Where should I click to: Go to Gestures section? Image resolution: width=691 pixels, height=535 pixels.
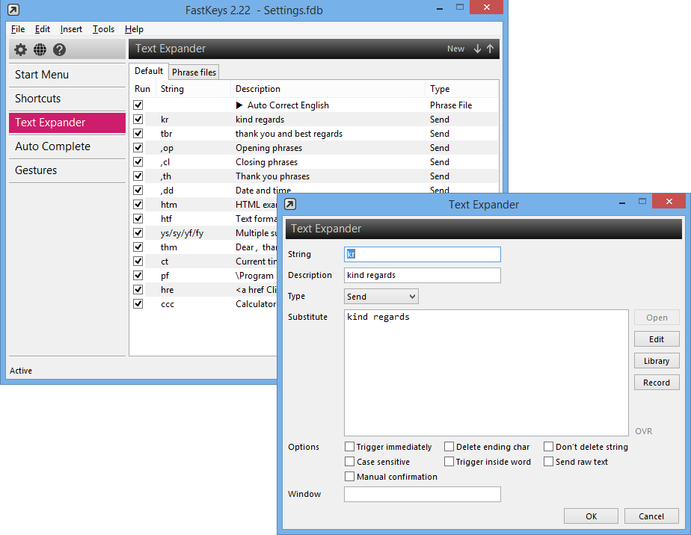pos(67,170)
